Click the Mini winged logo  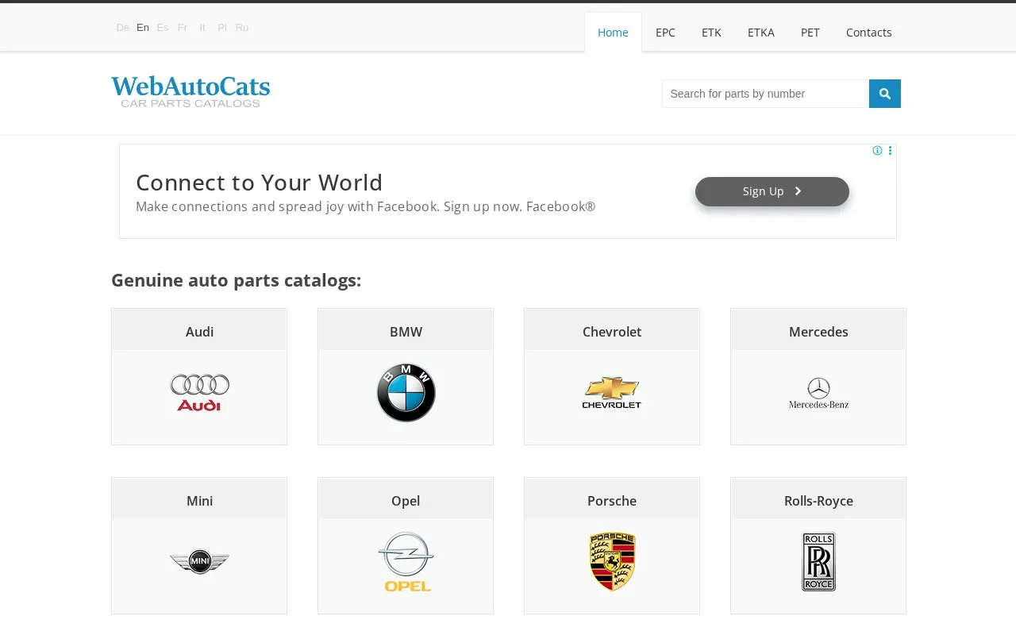pyautogui.click(x=199, y=562)
